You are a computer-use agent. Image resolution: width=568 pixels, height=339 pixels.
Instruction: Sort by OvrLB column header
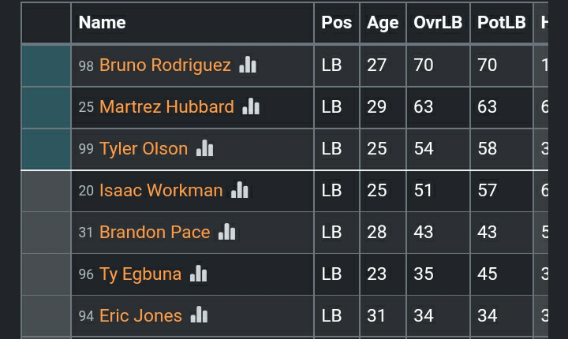(x=438, y=23)
